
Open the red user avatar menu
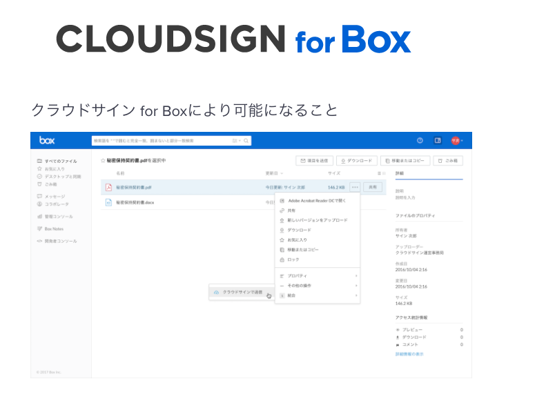[x=456, y=141]
